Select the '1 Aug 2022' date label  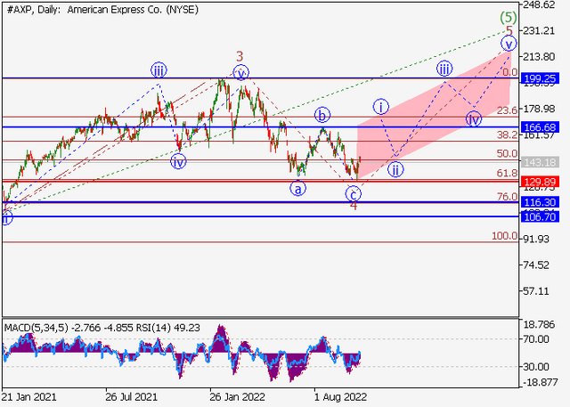tap(340, 396)
